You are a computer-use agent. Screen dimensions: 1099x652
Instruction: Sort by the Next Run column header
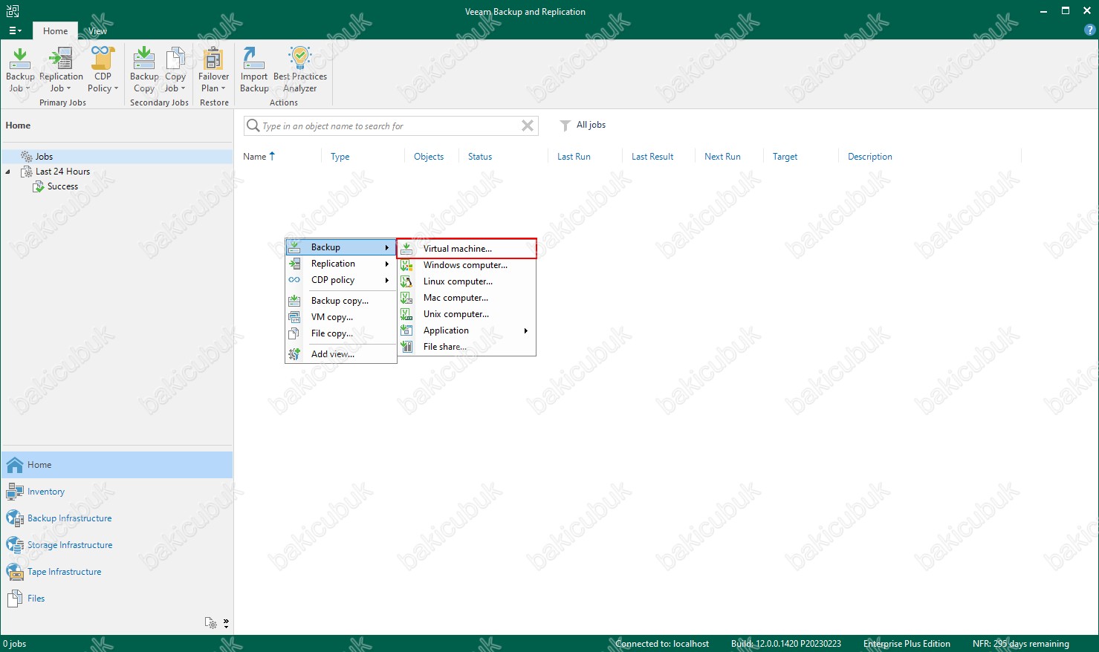[722, 157]
